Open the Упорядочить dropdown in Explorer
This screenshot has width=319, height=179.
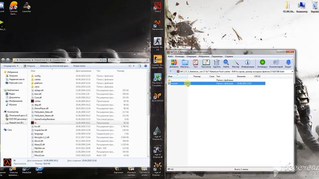click(10, 66)
